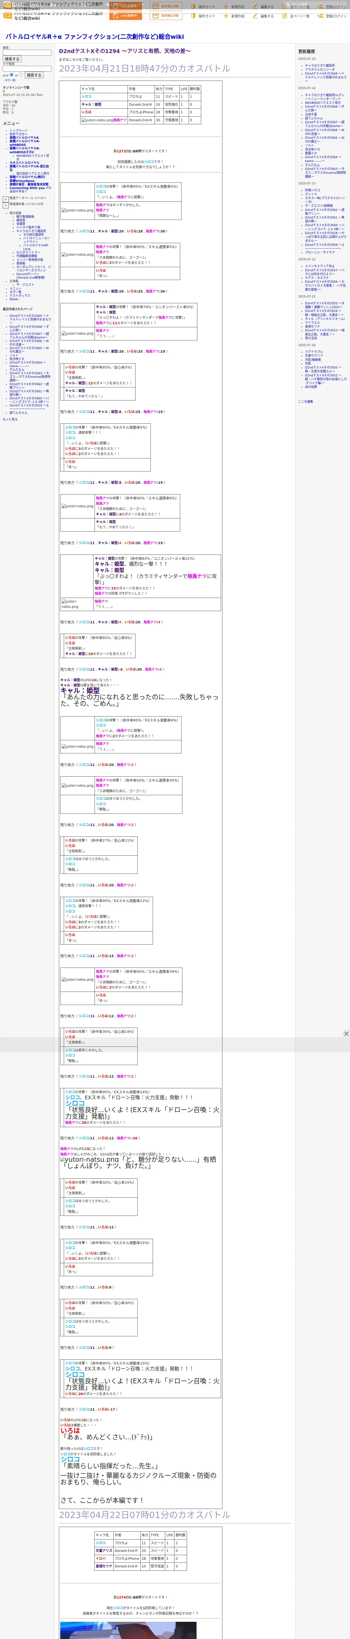Open the 変幻自在リクエスト受付 link
Screen dimensions: 350x1639
[x=32, y=174]
